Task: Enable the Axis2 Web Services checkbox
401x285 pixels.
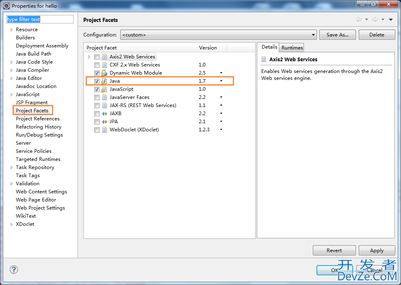Action: 97,57
